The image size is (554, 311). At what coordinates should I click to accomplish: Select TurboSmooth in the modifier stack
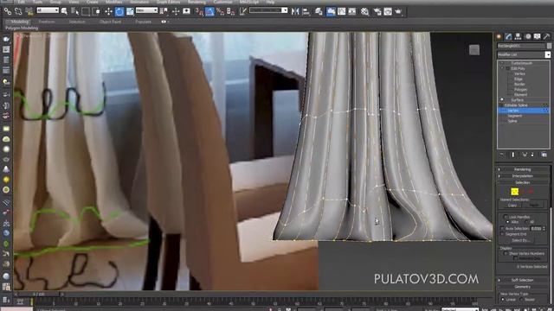521,63
